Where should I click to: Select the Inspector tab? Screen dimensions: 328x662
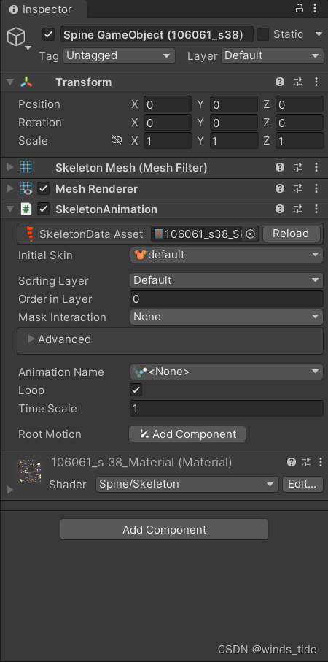point(44,9)
